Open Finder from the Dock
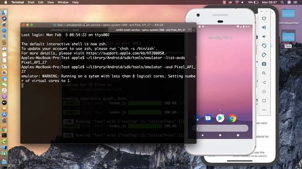Viewport: 302px width, 169px height. pos(4,13)
